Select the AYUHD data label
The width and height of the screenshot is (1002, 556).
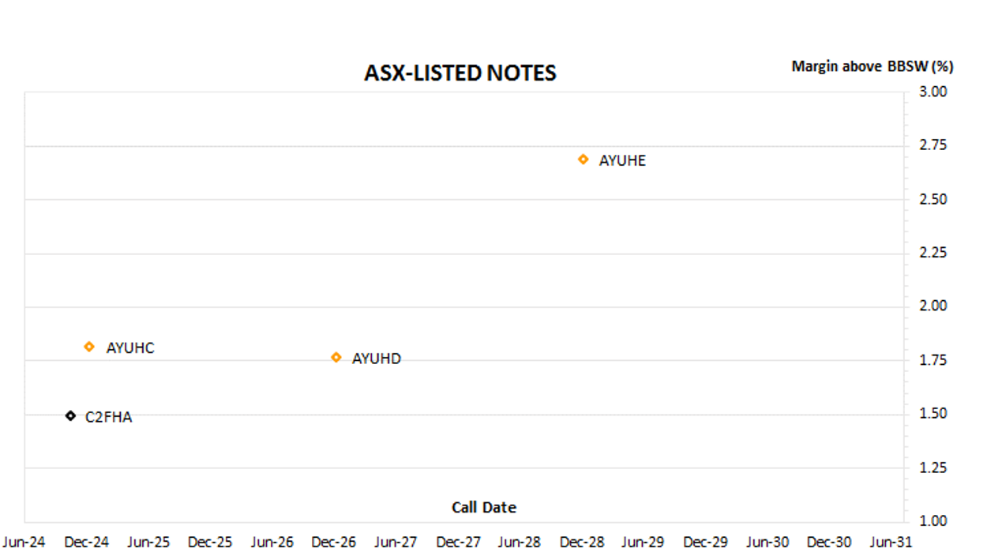(x=376, y=359)
